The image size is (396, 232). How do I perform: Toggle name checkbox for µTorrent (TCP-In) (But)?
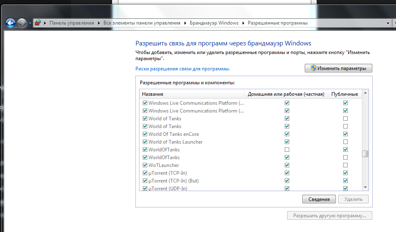[x=145, y=181]
